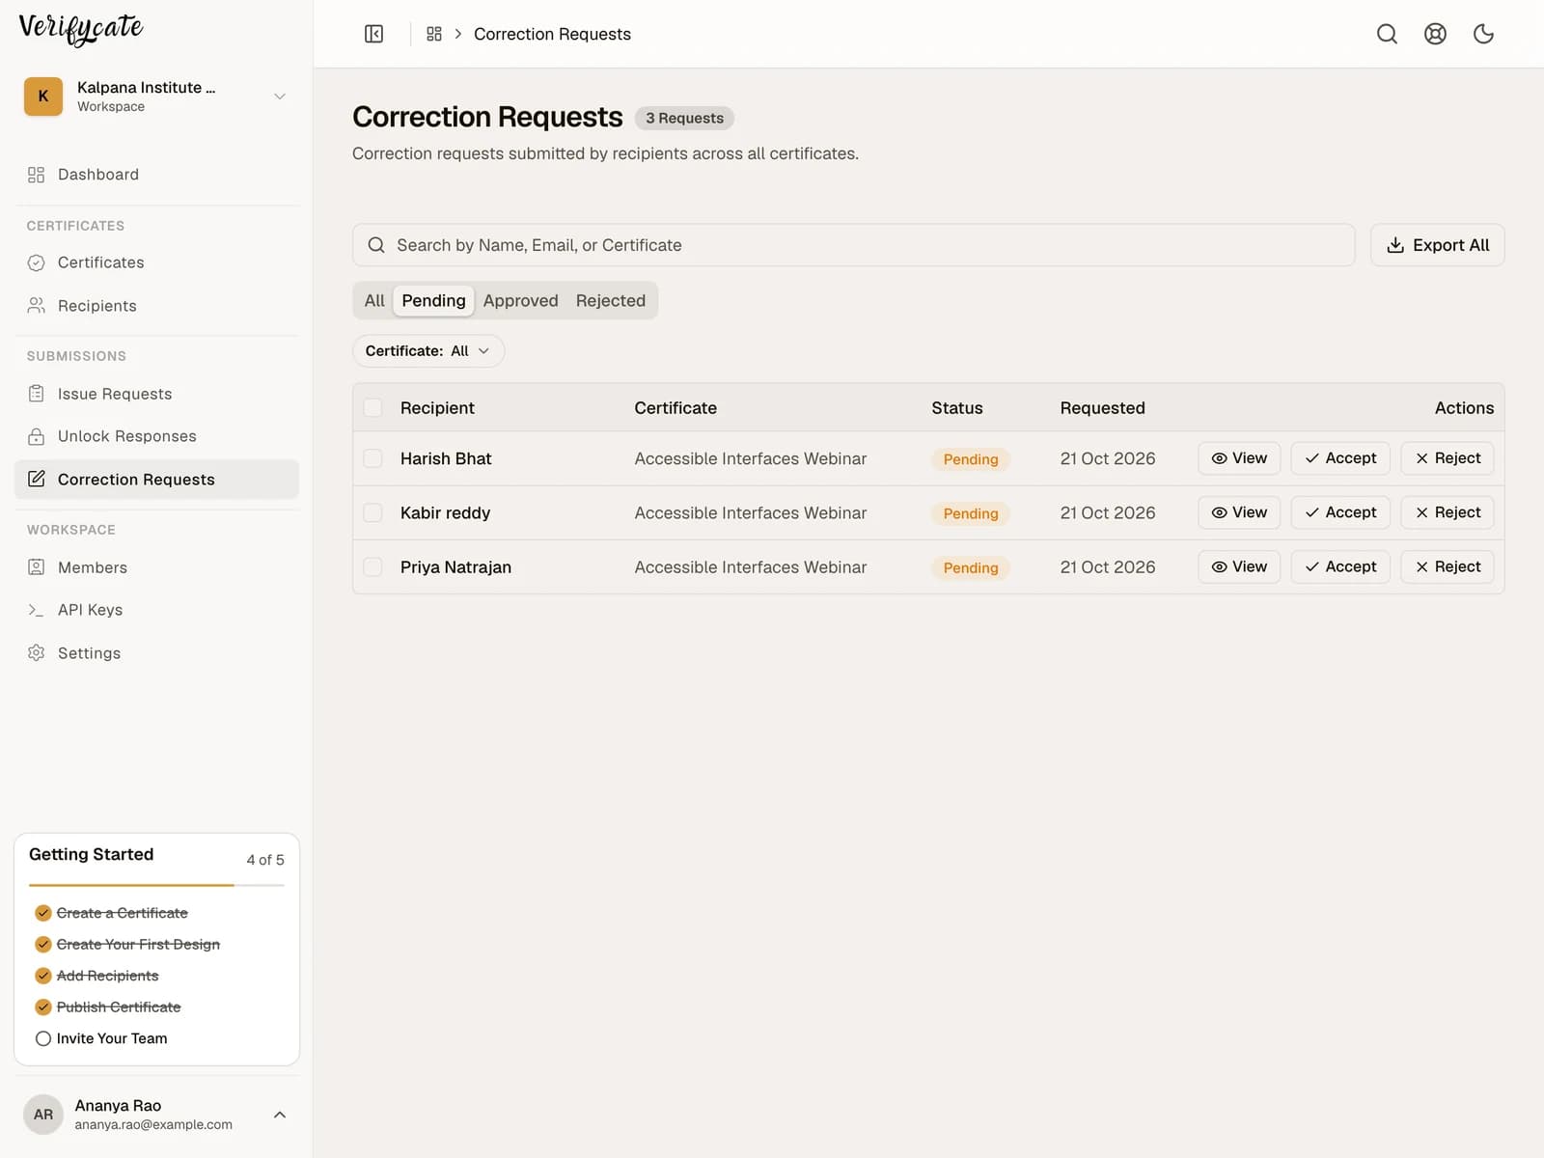The width and height of the screenshot is (1544, 1158).
Task: Switch to the Rejected tab
Action: [x=611, y=301]
